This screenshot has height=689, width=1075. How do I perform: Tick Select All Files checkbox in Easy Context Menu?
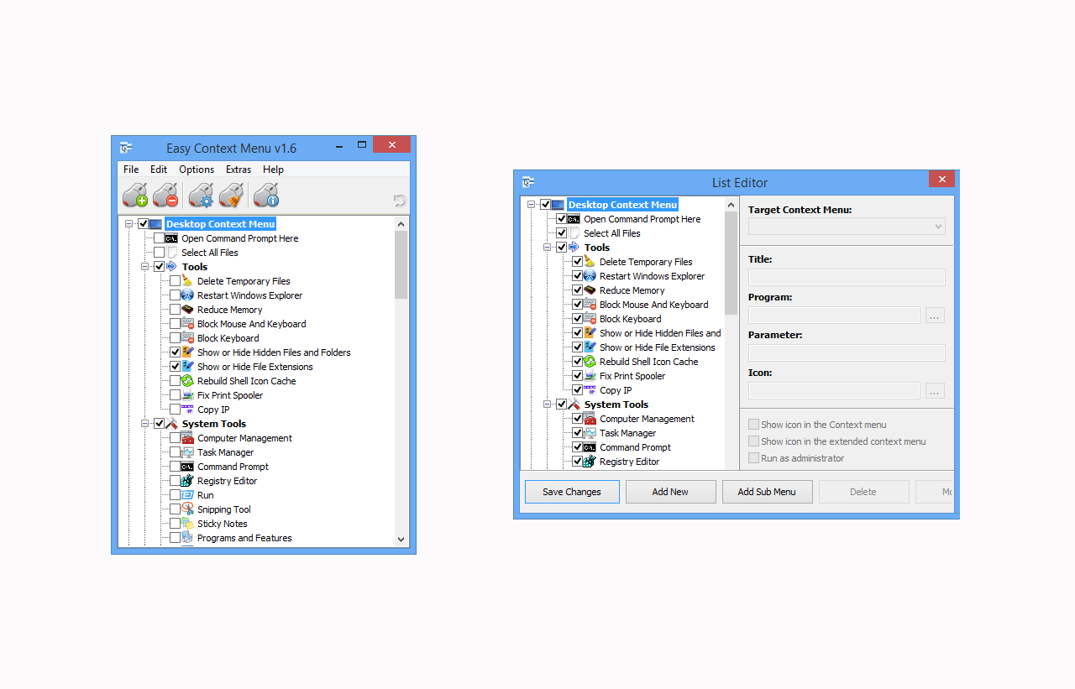point(159,253)
